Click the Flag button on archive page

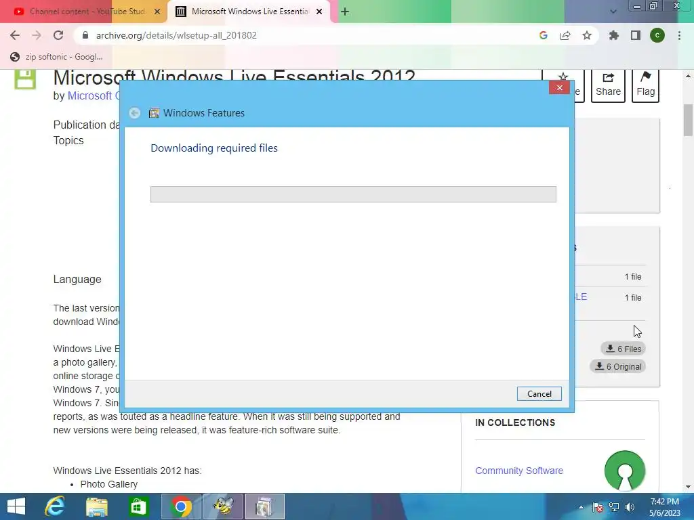645,85
